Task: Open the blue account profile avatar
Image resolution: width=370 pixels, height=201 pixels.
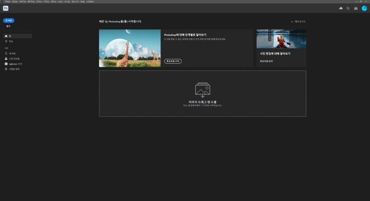Action: [364, 8]
